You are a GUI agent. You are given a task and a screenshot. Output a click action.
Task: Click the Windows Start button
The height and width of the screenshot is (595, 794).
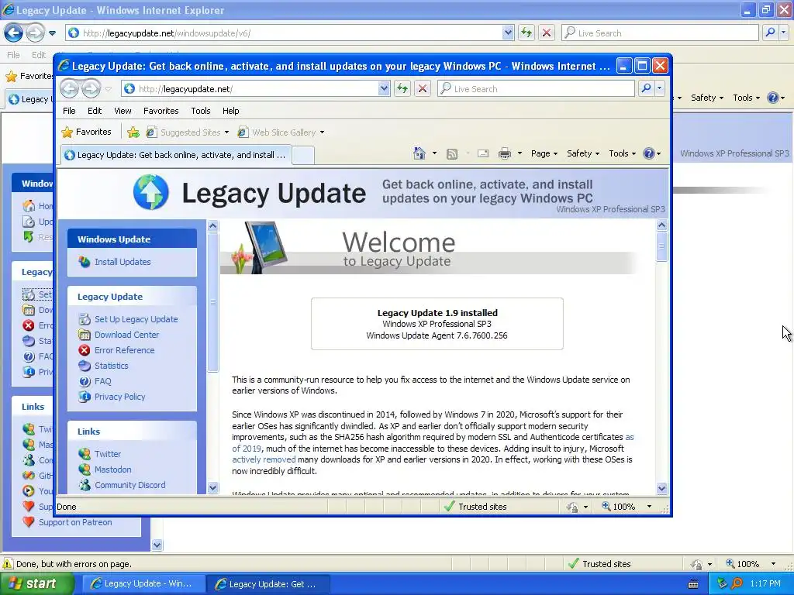tap(36, 583)
